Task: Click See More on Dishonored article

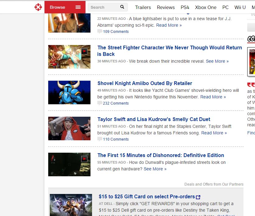Action: pos(155,169)
